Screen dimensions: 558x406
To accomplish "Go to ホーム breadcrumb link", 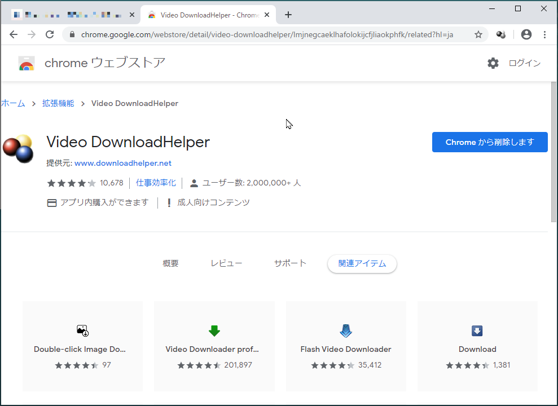I will point(13,103).
